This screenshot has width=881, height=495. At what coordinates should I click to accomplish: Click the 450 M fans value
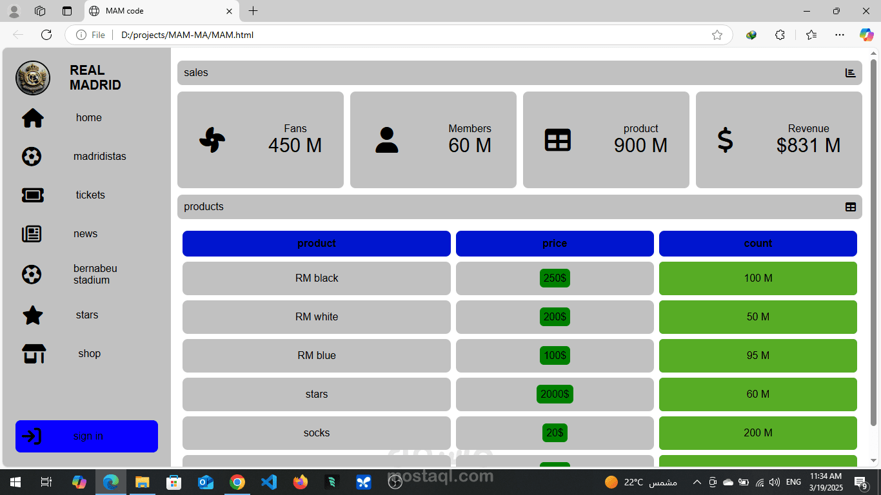click(295, 146)
